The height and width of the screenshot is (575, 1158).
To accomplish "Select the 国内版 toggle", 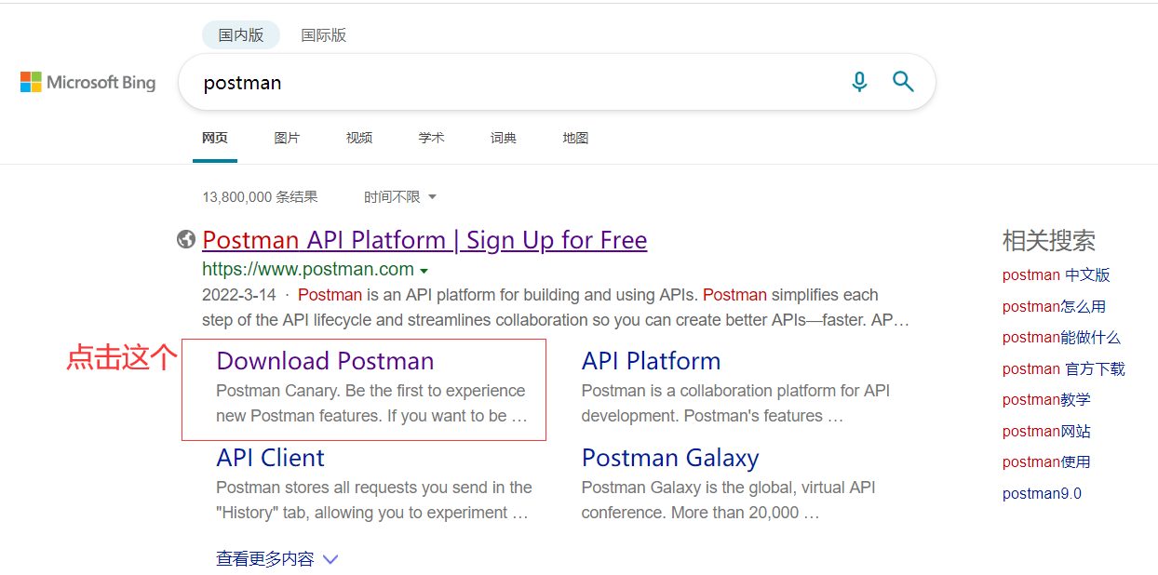I will pos(241,35).
